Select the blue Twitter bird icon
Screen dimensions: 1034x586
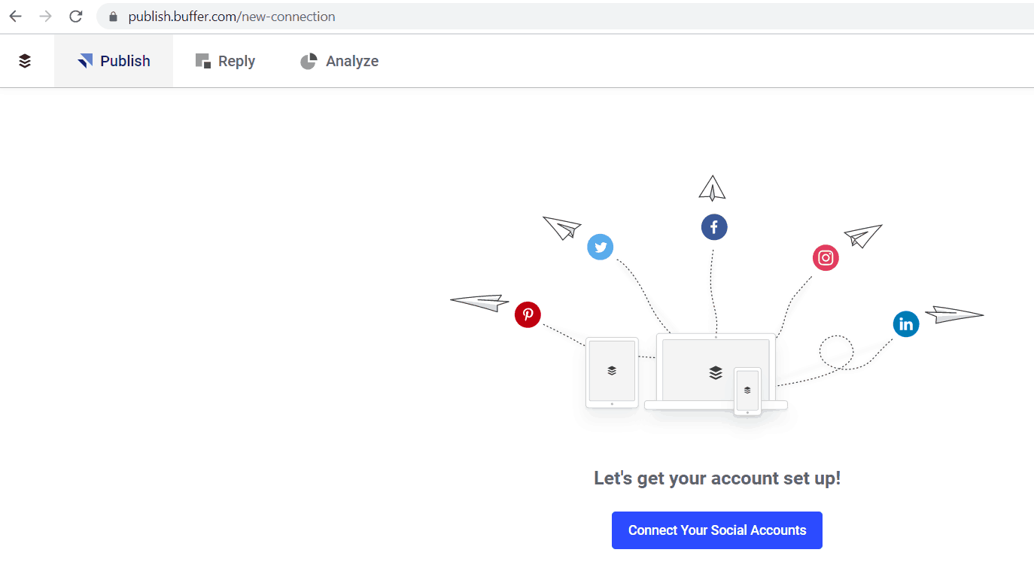600,247
